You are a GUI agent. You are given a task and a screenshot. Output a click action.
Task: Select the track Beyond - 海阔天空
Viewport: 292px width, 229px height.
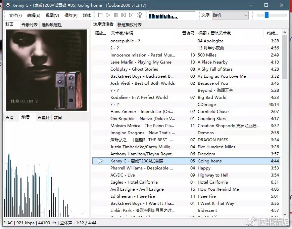[186, 90]
